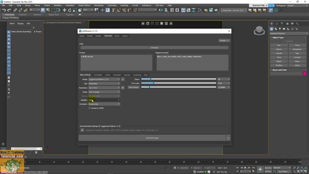The image size is (309, 174).
Task: Open the Scheduler dropdown
Action: (104, 104)
